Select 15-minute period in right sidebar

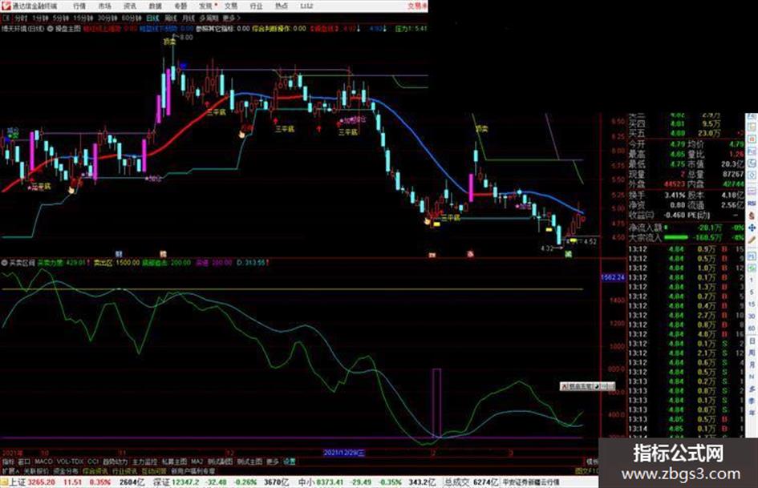[x=752, y=304]
